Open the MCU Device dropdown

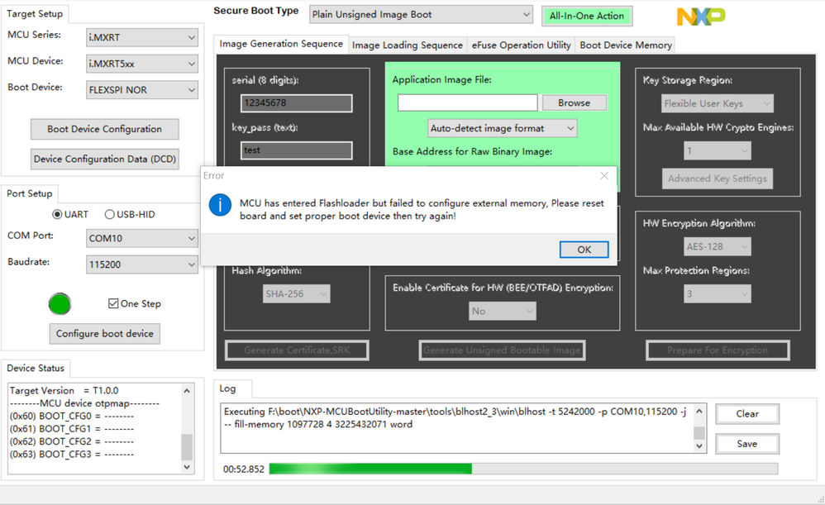point(142,64)
